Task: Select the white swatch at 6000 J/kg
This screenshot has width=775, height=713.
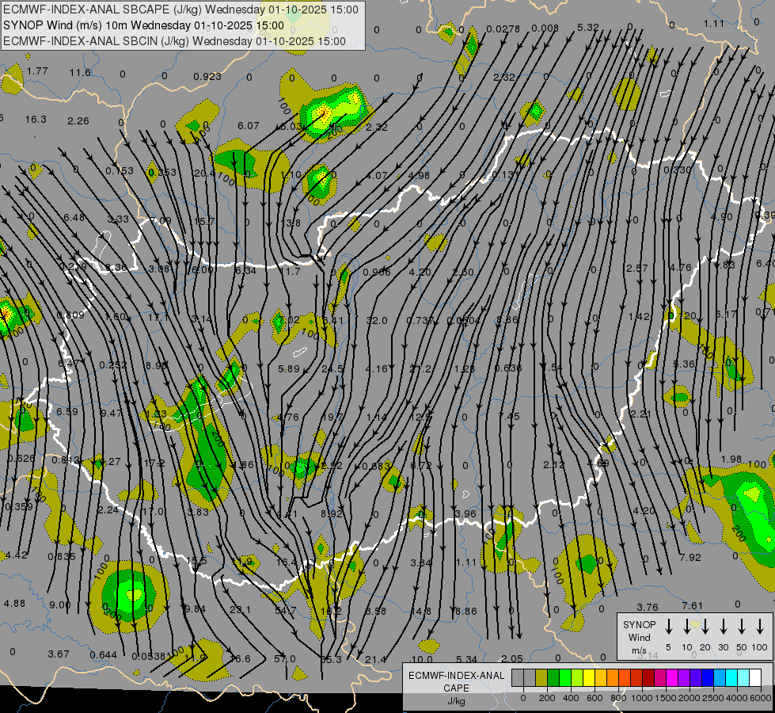Action: pyautogui.click(x=755, y=677)
